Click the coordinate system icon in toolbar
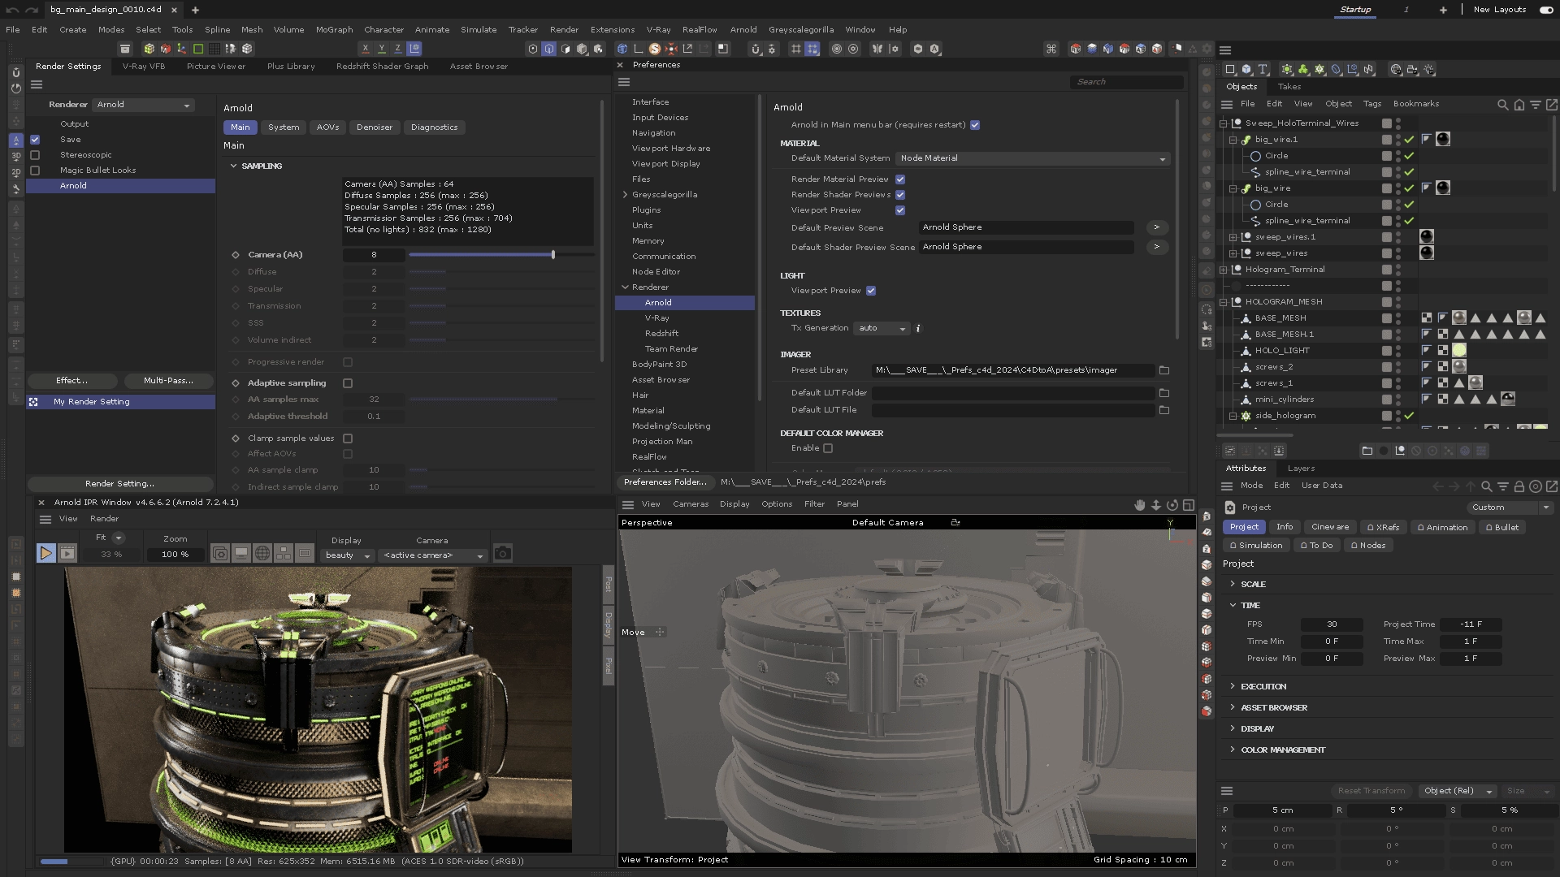The height and width of the screenshot is (877, 1560). (x=414, y=49)
